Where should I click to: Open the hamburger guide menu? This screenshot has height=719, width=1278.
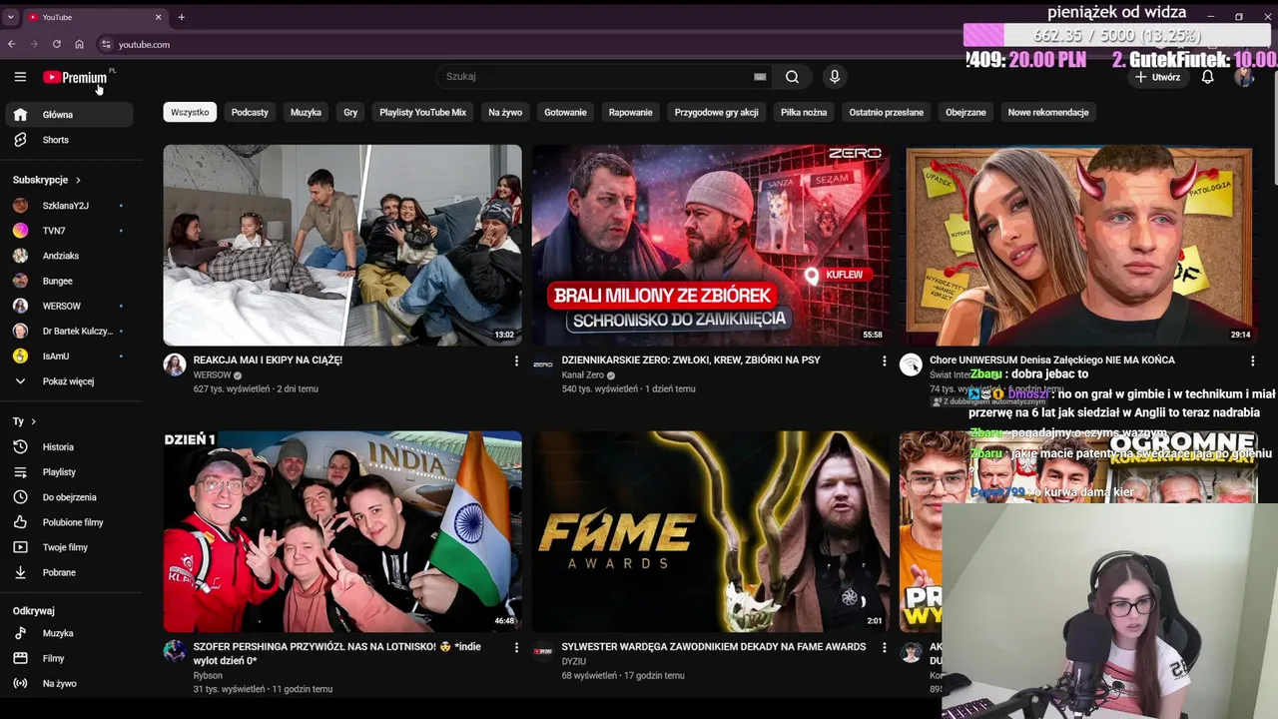click(20, 77)
